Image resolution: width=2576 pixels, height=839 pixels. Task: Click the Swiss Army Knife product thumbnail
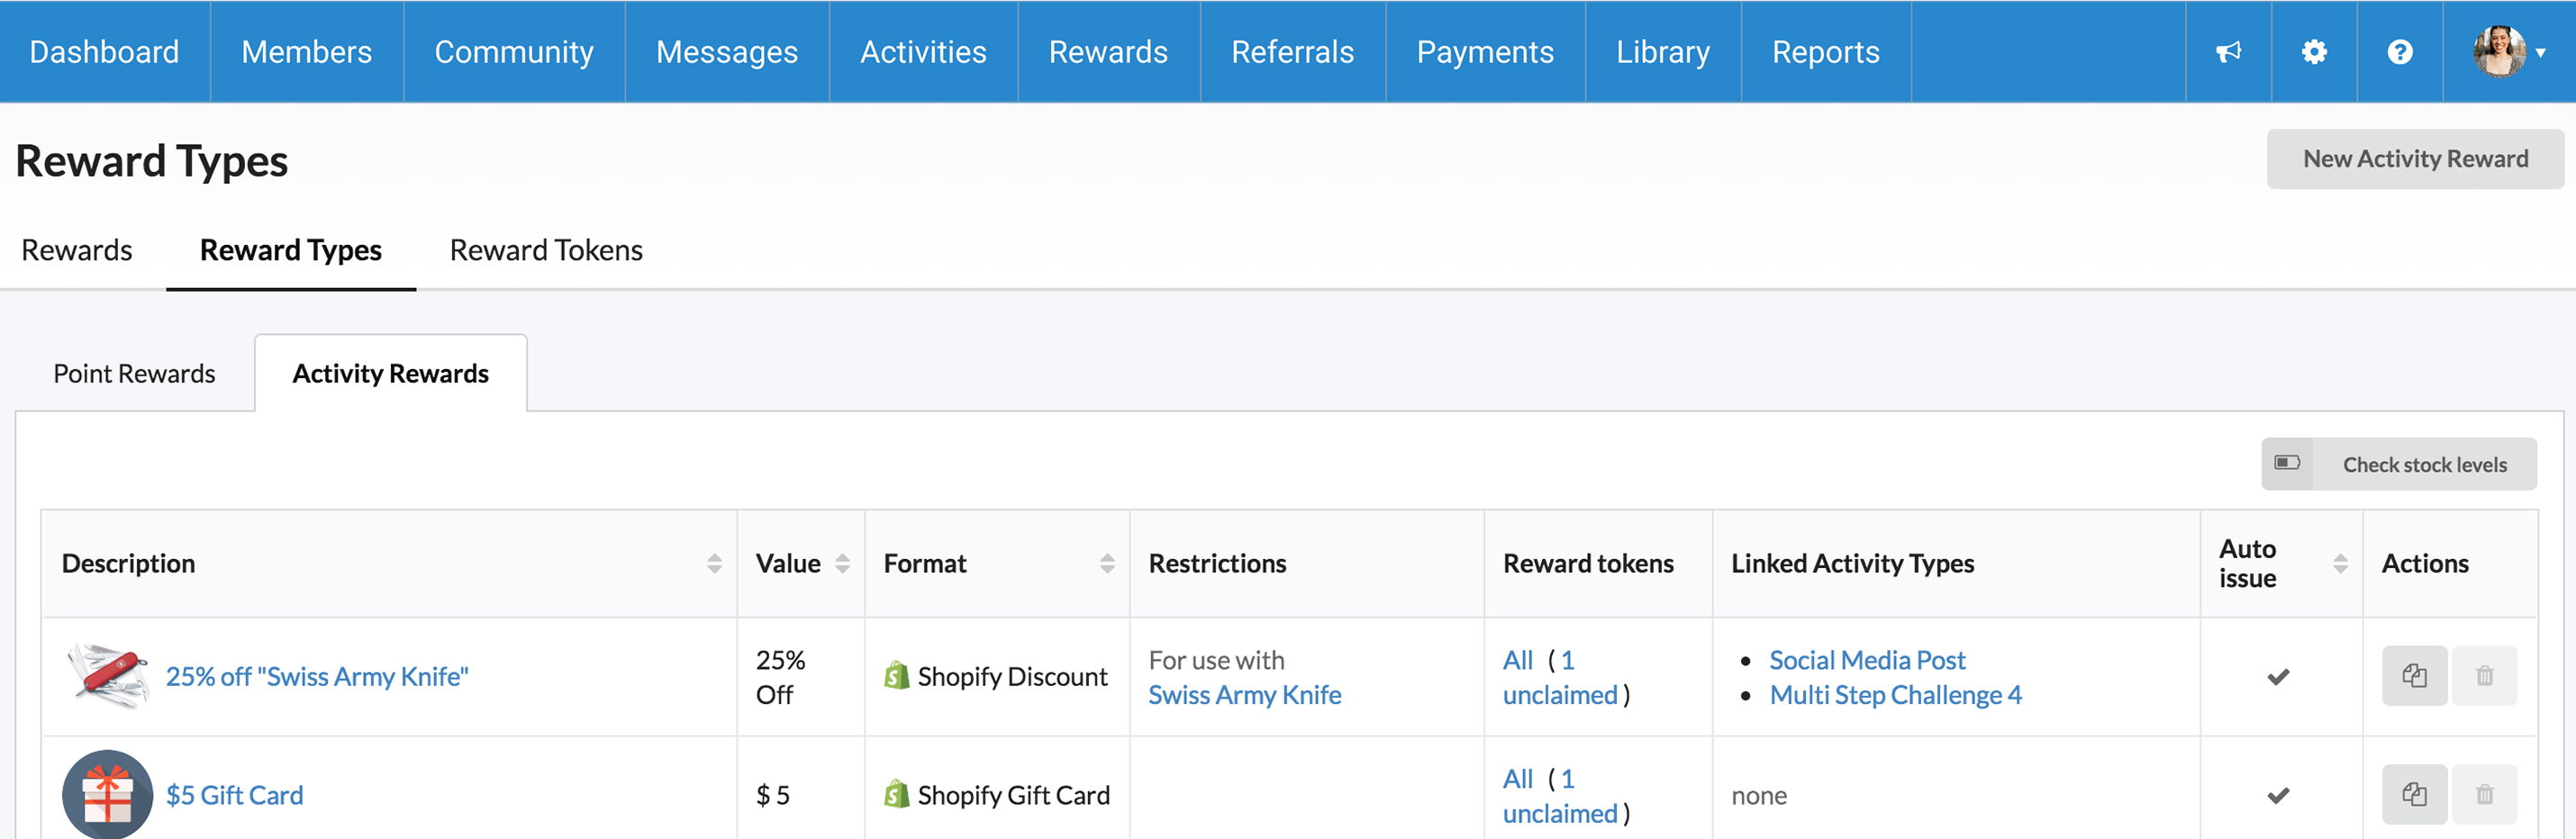pyautogui.click(x=107, y=676)
